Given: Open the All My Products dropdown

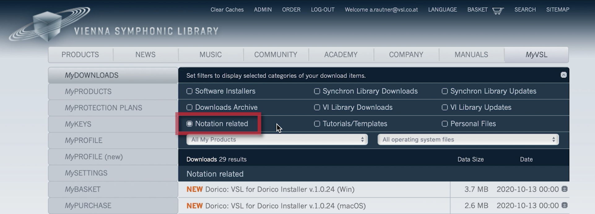Looking at the screenshot, I should [277, 139].
